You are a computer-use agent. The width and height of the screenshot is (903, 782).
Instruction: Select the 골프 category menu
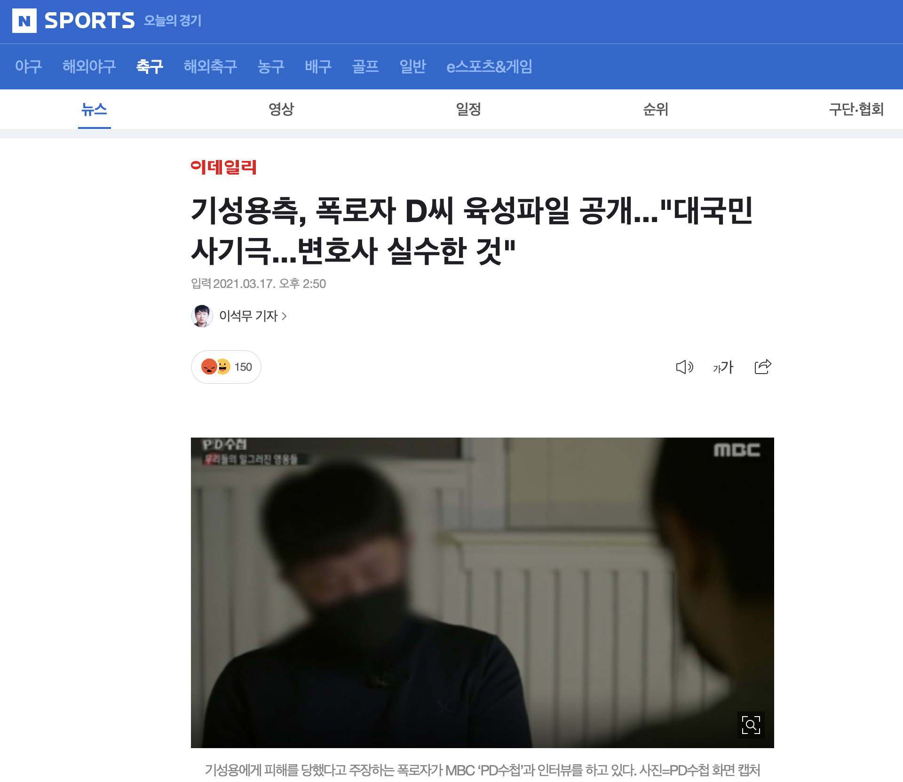point(365,66)
